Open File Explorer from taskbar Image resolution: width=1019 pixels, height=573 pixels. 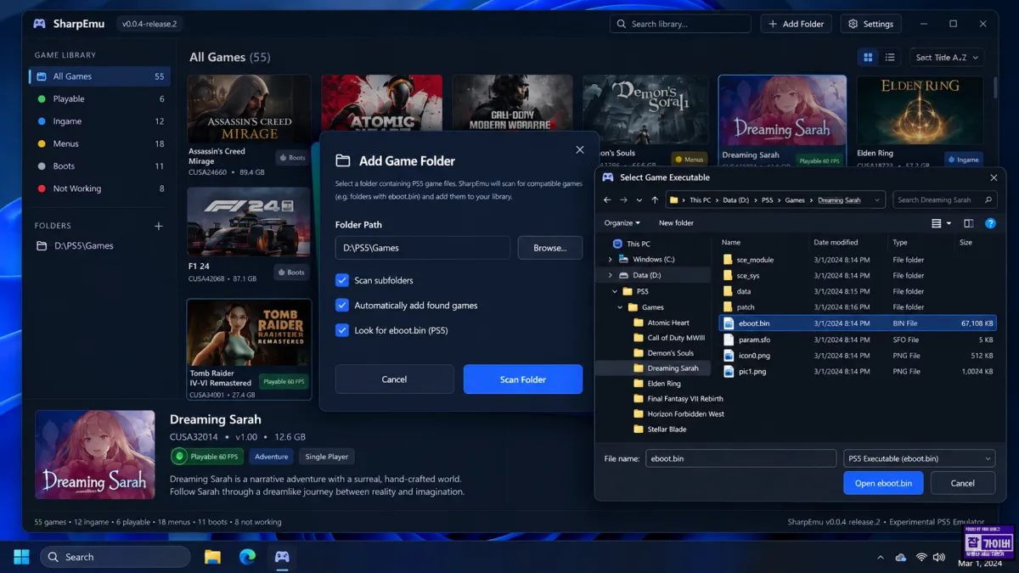tap(212, 557)
